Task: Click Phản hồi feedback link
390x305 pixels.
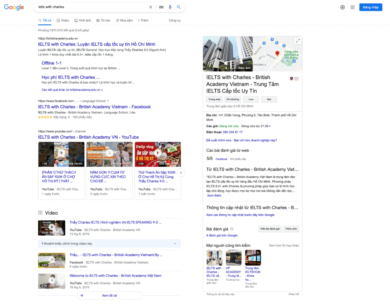Action: (294, 294)
